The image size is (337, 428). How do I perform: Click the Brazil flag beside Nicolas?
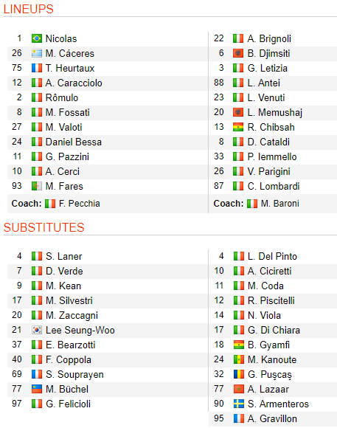(37, 38)
